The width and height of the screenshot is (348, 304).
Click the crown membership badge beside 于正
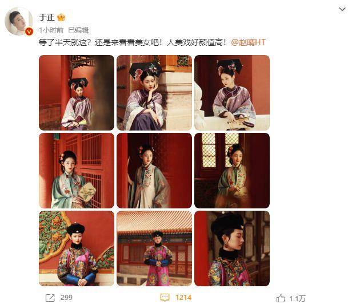(x=61, y=17)
